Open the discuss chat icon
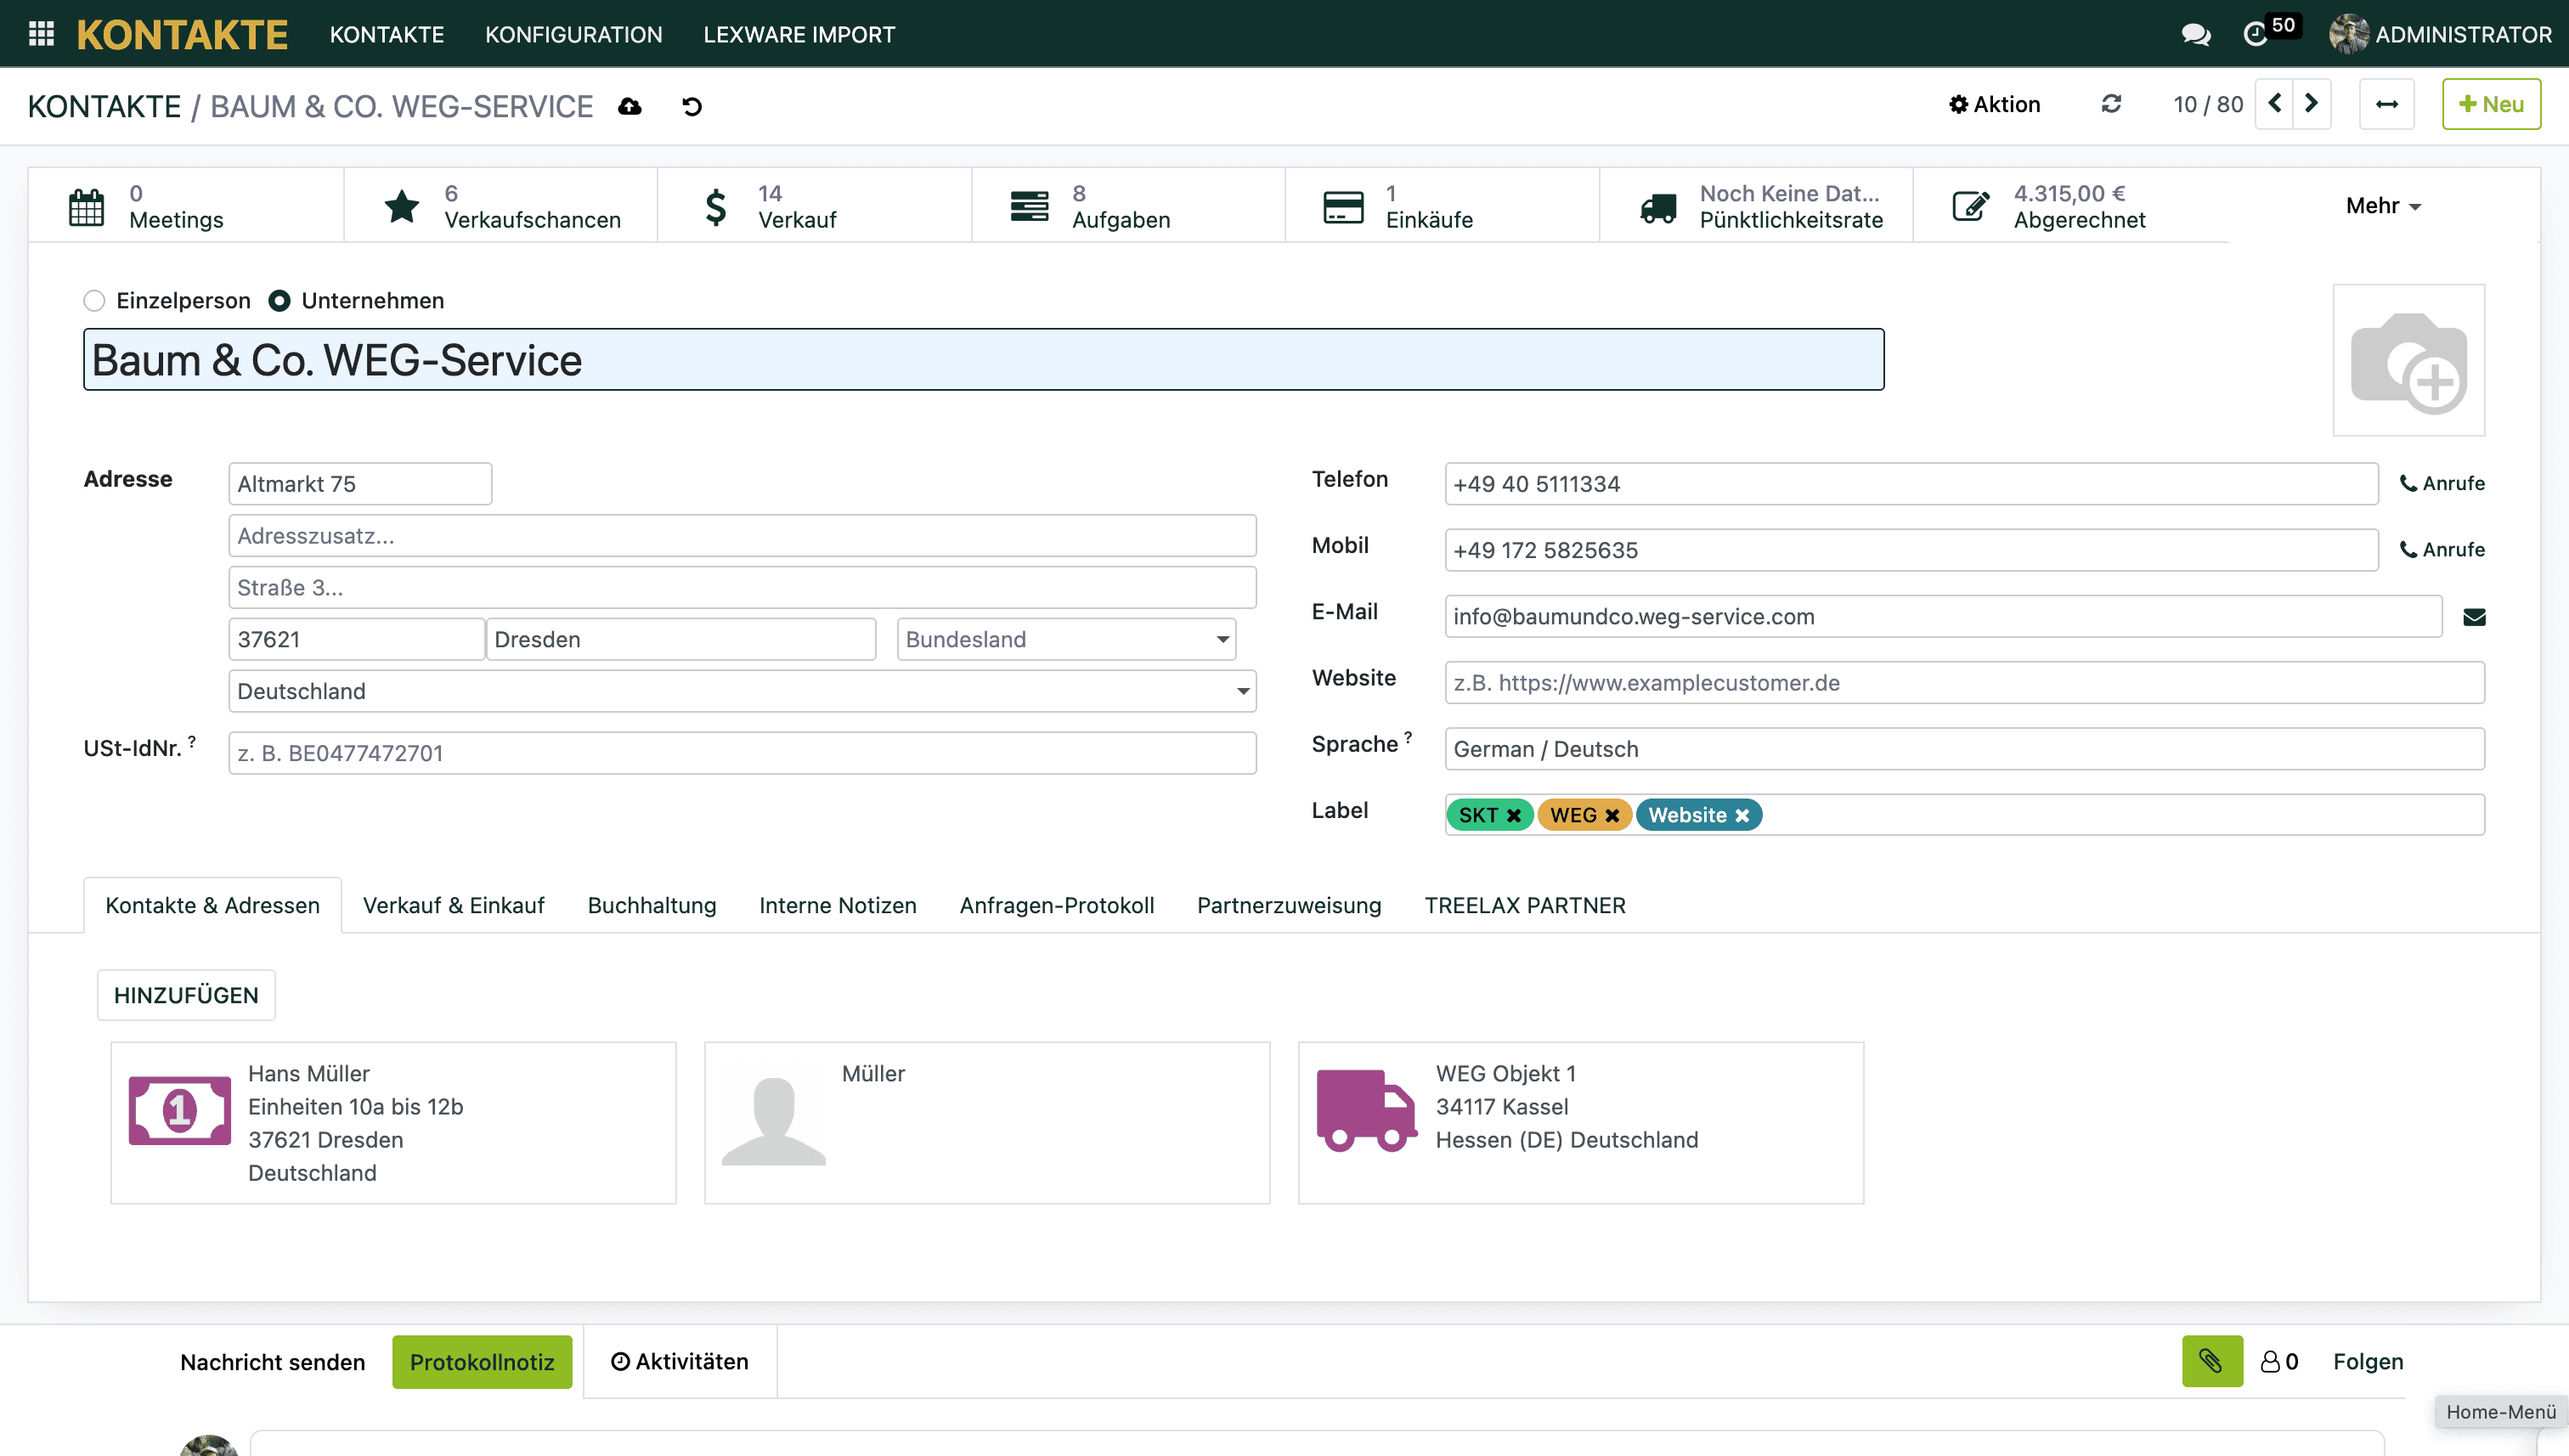Image resolution: width=2569 pixels, height=1456 pixels. 2195,34
